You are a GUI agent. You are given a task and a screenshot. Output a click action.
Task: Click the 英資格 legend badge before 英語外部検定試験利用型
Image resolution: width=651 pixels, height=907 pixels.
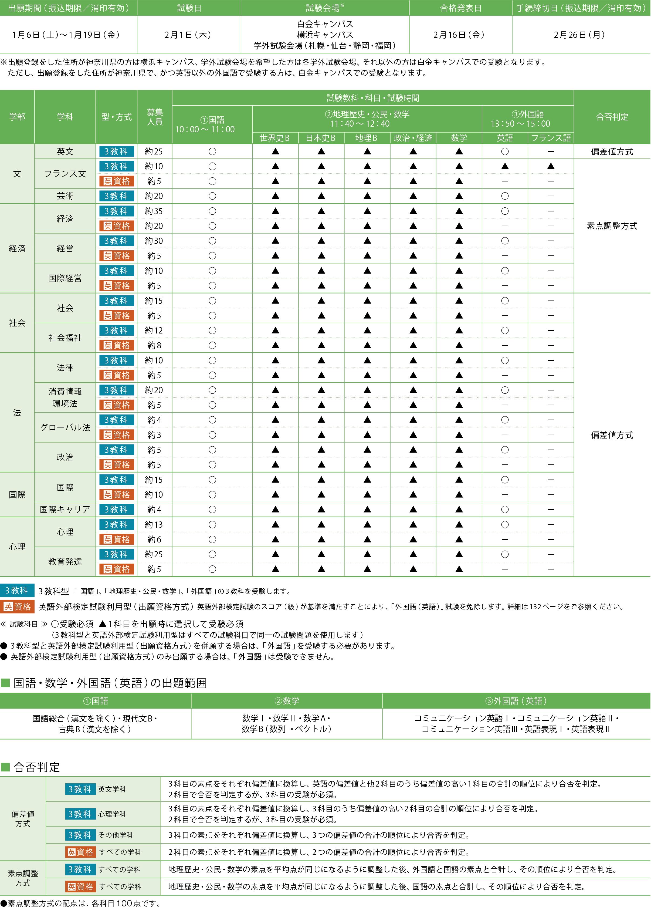[x=17, y=607]
